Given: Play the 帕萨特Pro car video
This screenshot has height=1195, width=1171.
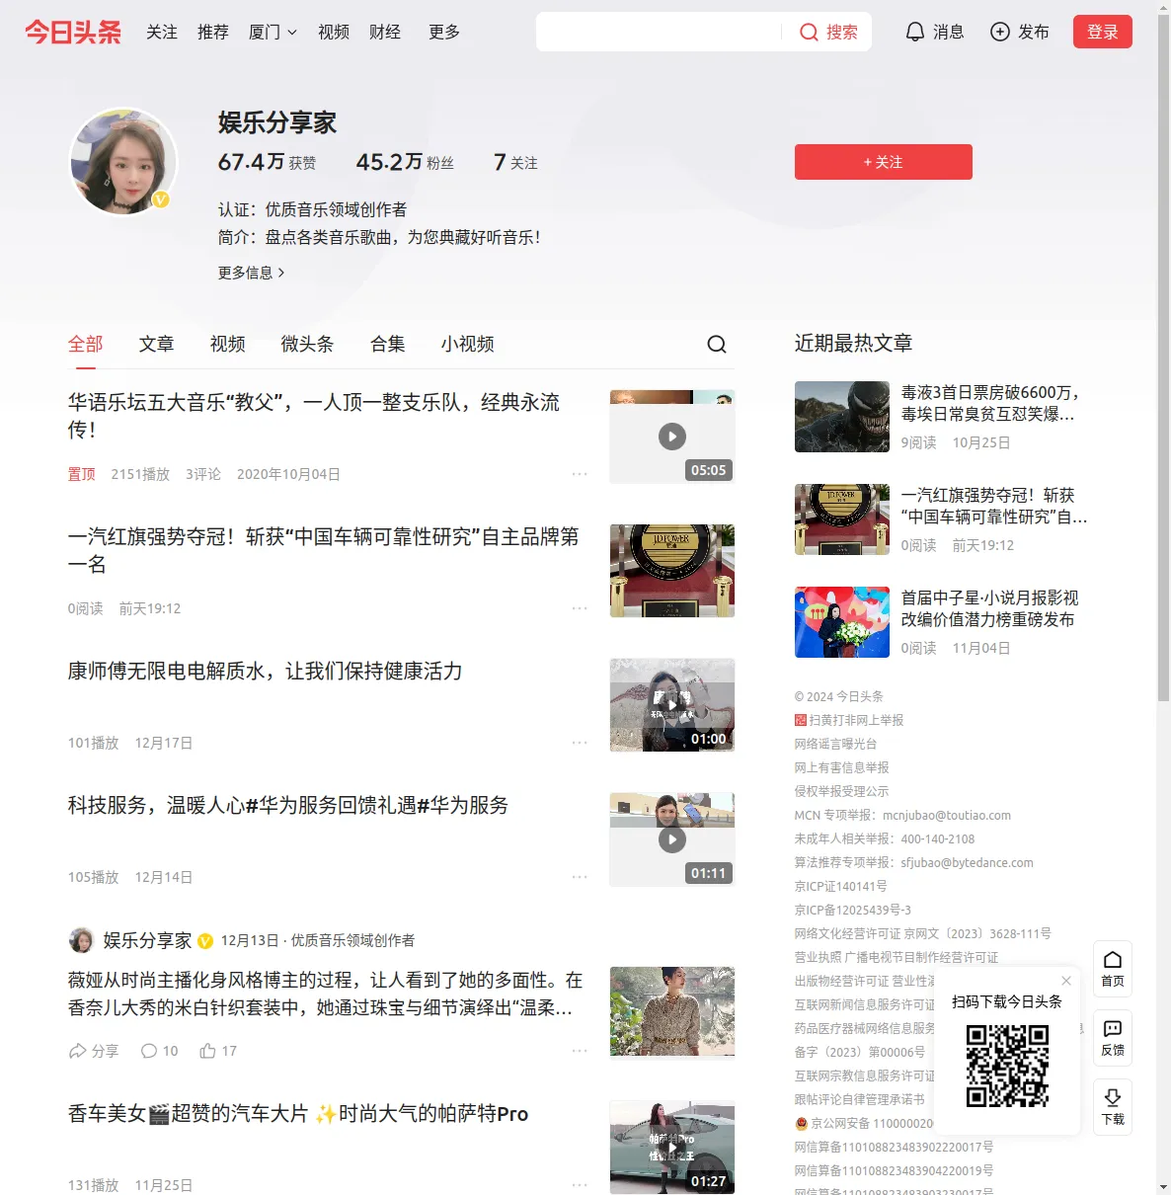Looking at the screenshot, I should pyautogui.click(x=672, y=1148).
